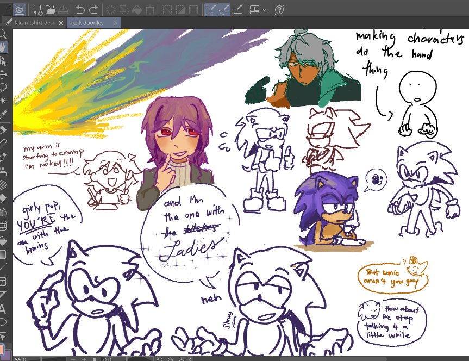Select the Decoration tool
This screenshot has width=469, height=361.
(3, 185)
